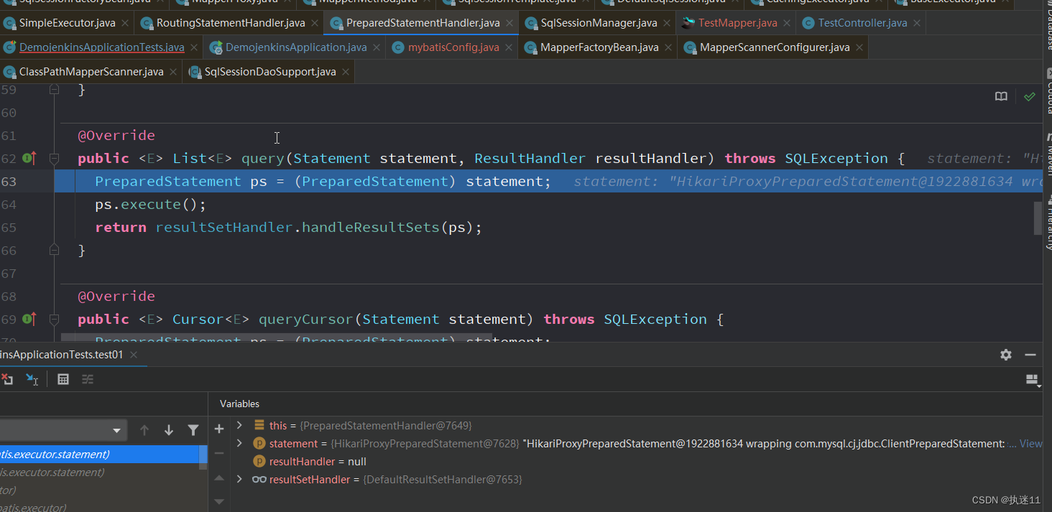Screen dimensions: 1052x512
Task: Fold query method at line 62
Action: point(54,158)
